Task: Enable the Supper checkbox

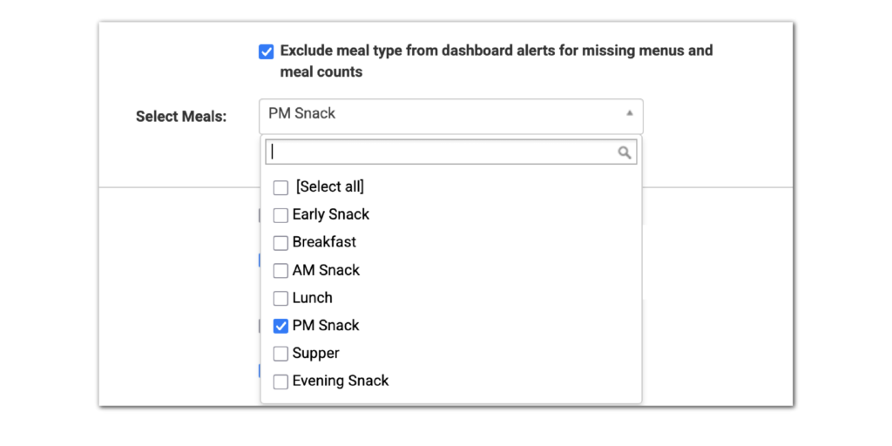Action: pyautogui.click(x=280, y=354)
